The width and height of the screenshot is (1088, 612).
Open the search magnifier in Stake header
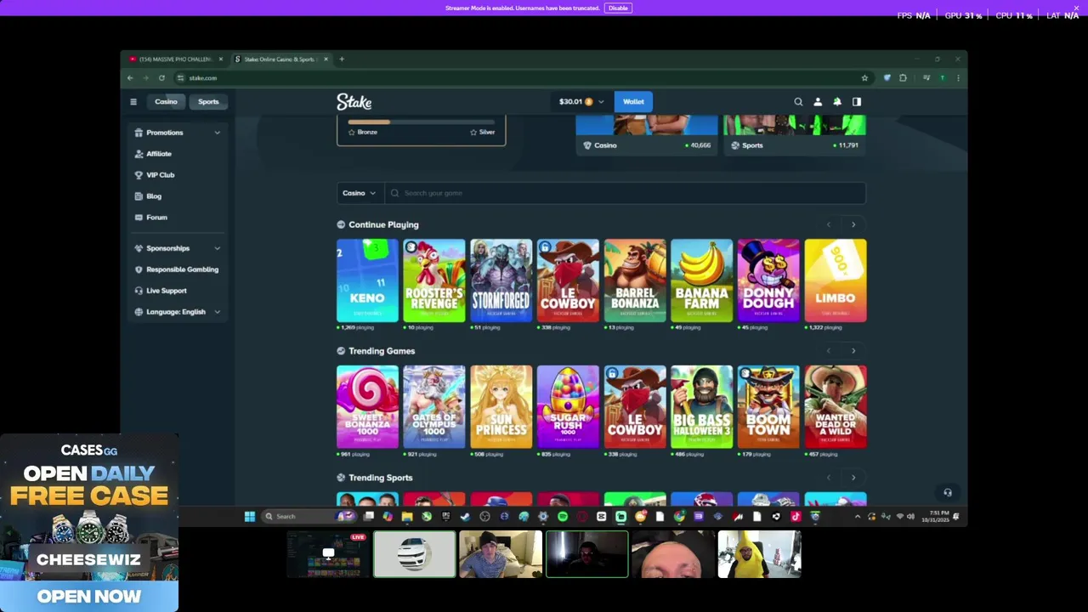pos(798,102)
